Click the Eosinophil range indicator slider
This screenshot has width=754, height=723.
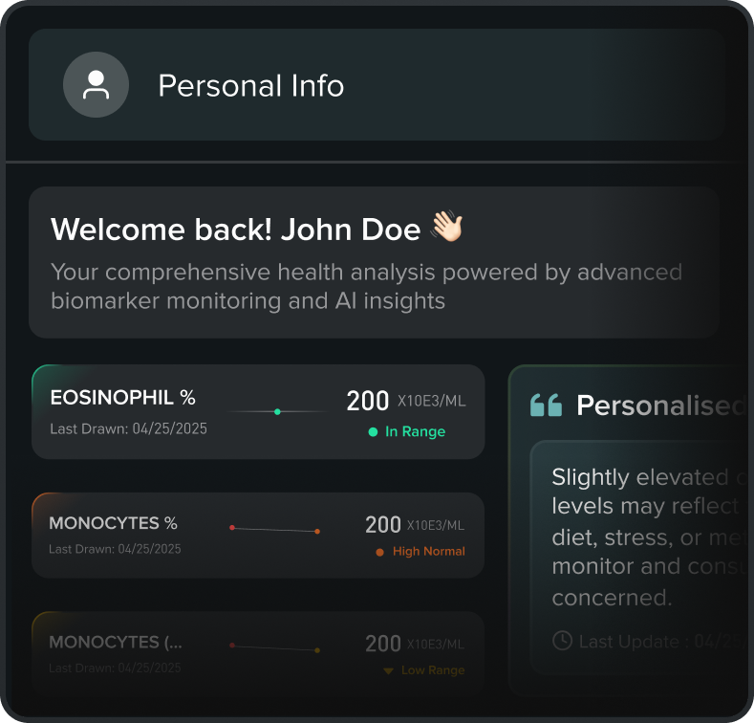(277, 411)
